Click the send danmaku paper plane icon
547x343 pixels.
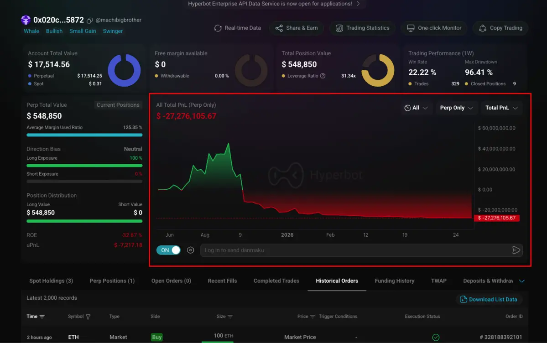tap(516, 250)
